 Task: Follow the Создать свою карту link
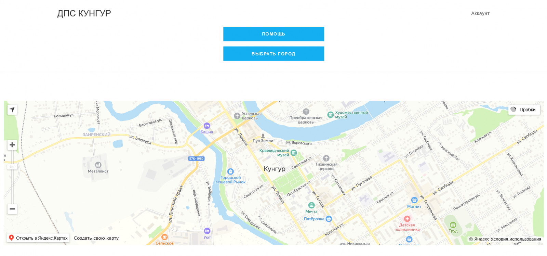point(96,238)
